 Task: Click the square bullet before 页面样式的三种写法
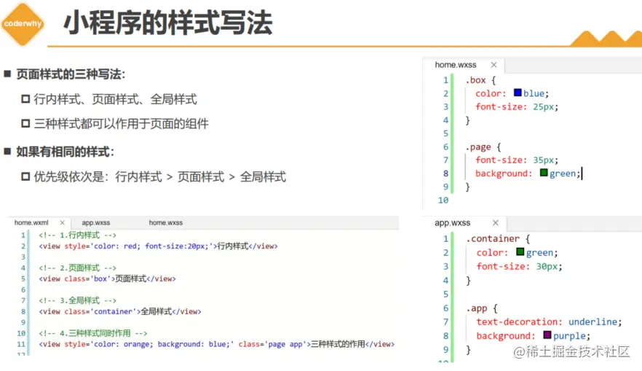pos(7,74)
